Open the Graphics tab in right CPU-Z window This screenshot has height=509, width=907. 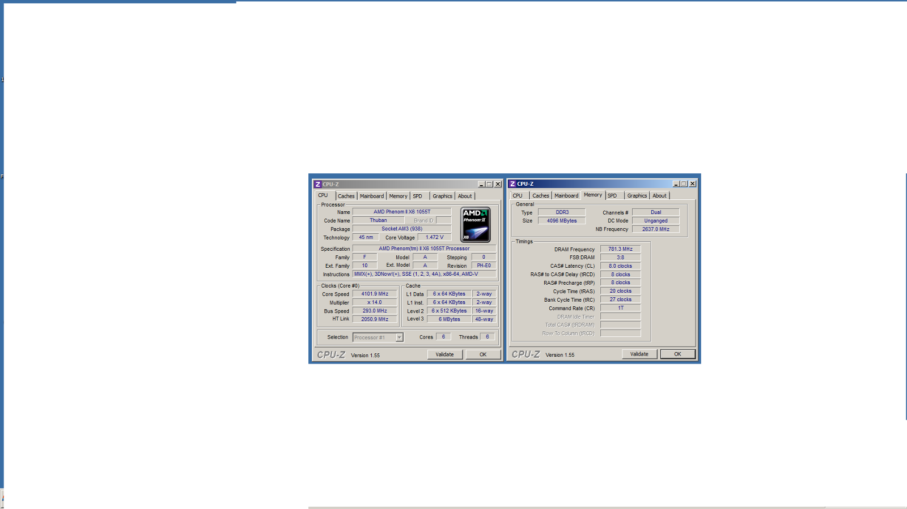click(x=637, y=195)
